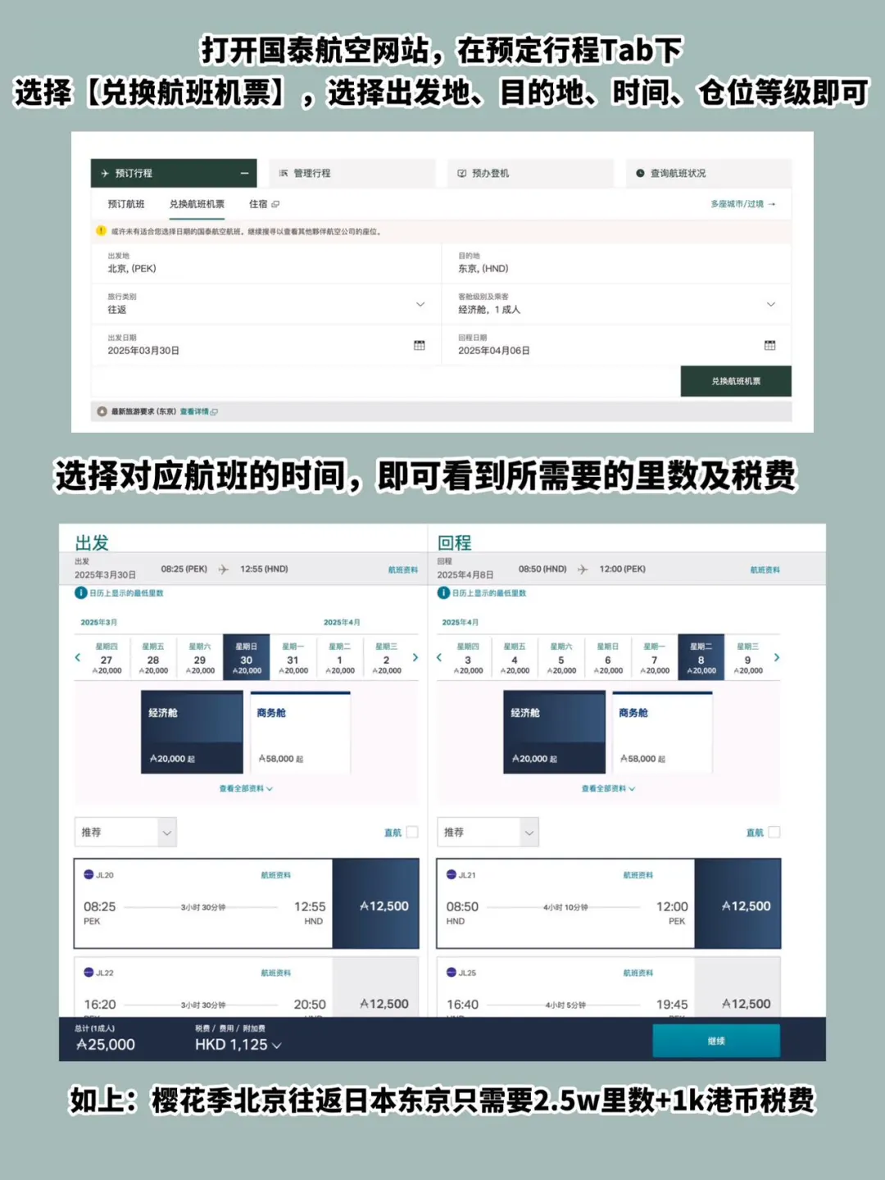Click the info icon beside 回程 日历上显示的最低里数

coord(443,592)
